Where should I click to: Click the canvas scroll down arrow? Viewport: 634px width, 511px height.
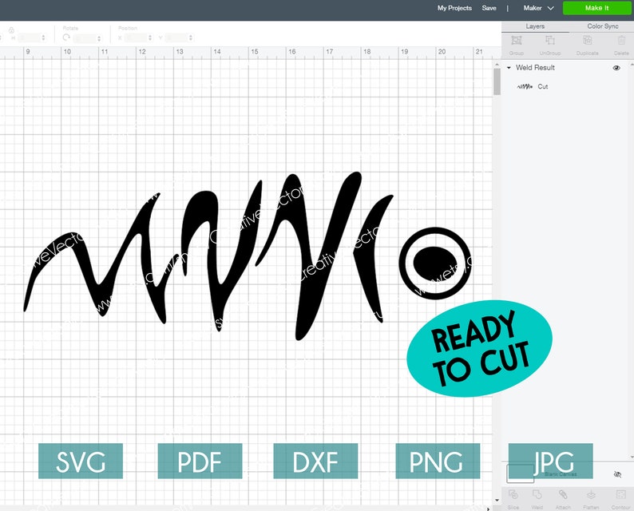(x=497, y=501)
